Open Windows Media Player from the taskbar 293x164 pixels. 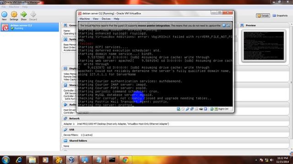(x=45, y=160)
